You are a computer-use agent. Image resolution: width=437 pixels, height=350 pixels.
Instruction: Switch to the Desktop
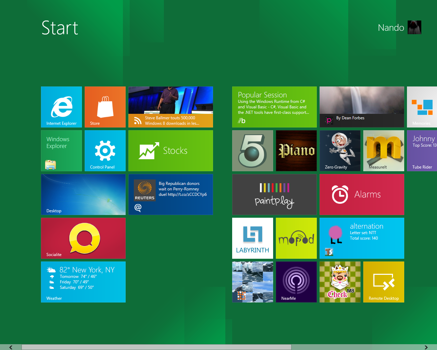click(x=83, y=194)
